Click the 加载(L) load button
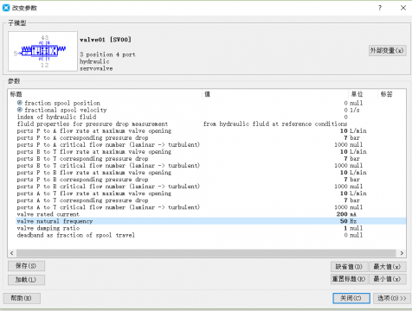This screenshot has width=412, height=311. (x=26, y=280)
